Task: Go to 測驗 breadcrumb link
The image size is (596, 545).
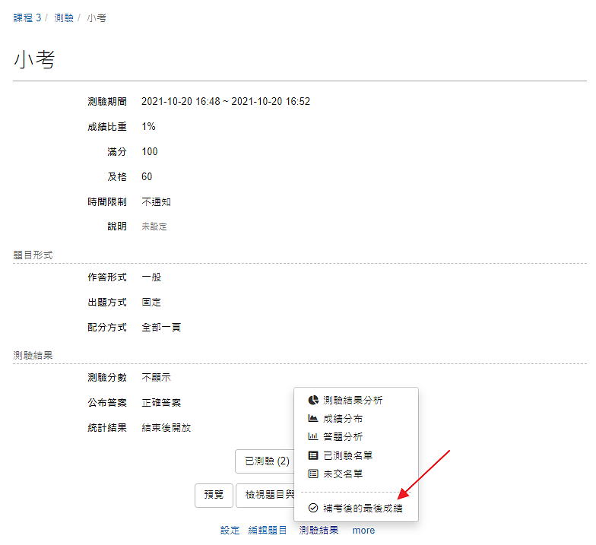Action: click(x=64, y=17)
